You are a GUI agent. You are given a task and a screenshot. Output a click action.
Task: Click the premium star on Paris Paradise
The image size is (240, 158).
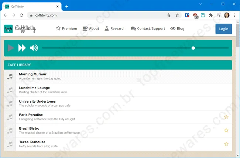tap(226, 117)
